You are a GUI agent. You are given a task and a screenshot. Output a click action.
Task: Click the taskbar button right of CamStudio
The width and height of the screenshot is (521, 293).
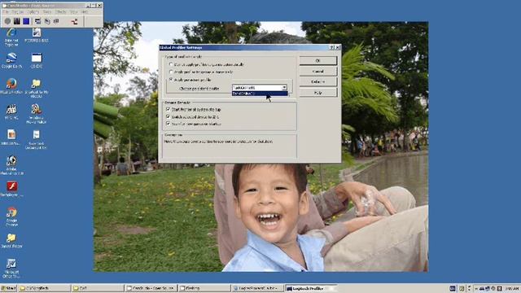[x=204, y=288]
